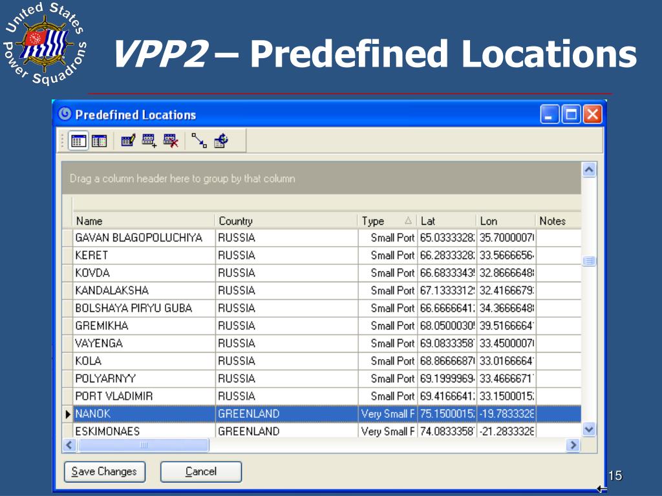Screen dimensions: 662x496
Task: Click latitude 75.1500015 cell for NANOK
Action: tap(447, 414)
